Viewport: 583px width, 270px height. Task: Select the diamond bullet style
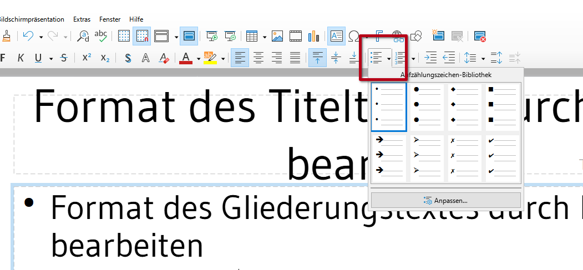point(465,108)
